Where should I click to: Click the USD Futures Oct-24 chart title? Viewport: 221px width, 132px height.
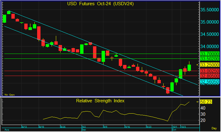(x=100, y=4)
